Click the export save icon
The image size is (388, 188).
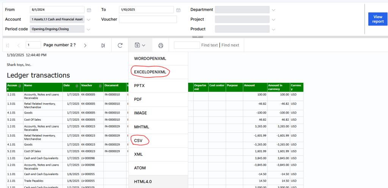(x=138, y=45)
